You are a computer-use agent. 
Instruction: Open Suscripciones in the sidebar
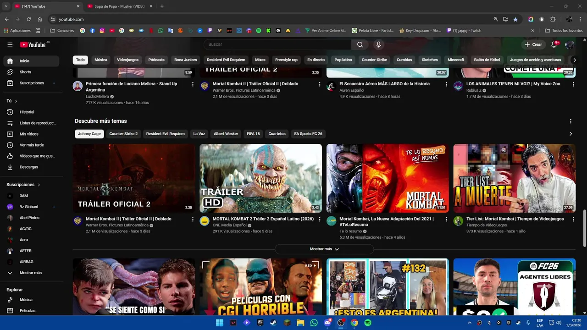point(32,83)
